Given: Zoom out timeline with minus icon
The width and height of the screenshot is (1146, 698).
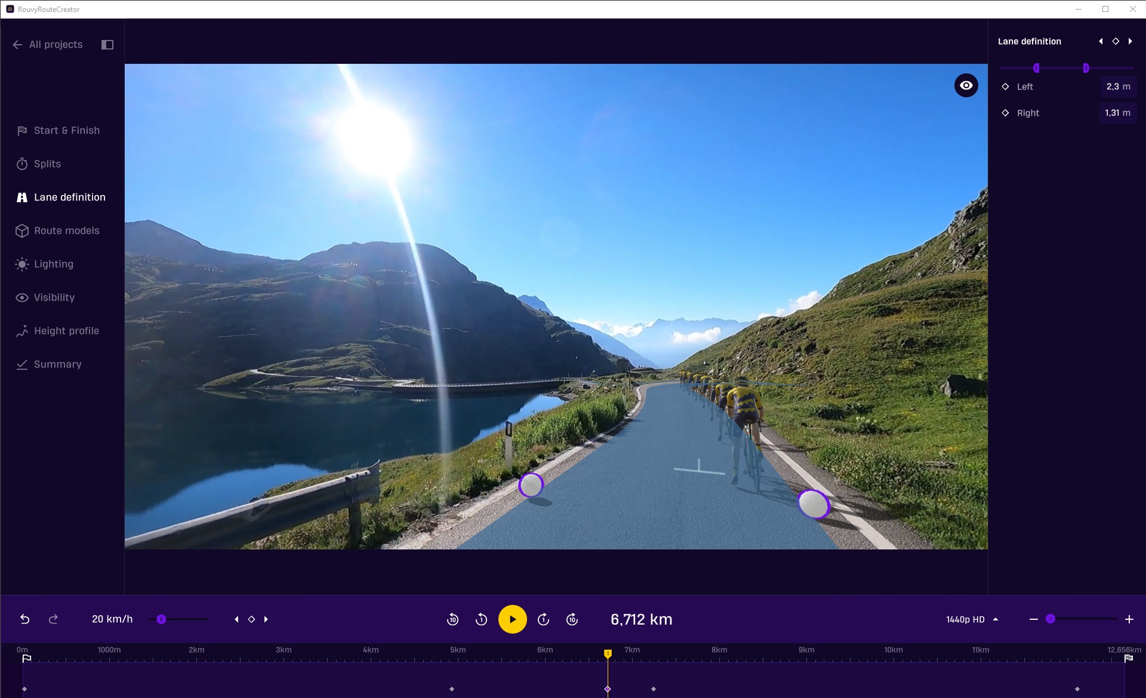Looking at the screenshot, I should [1033, 619].
